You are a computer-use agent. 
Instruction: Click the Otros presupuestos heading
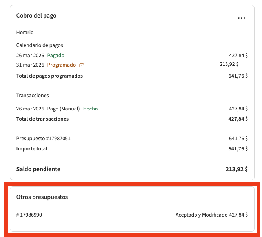[x=42, y=197]
